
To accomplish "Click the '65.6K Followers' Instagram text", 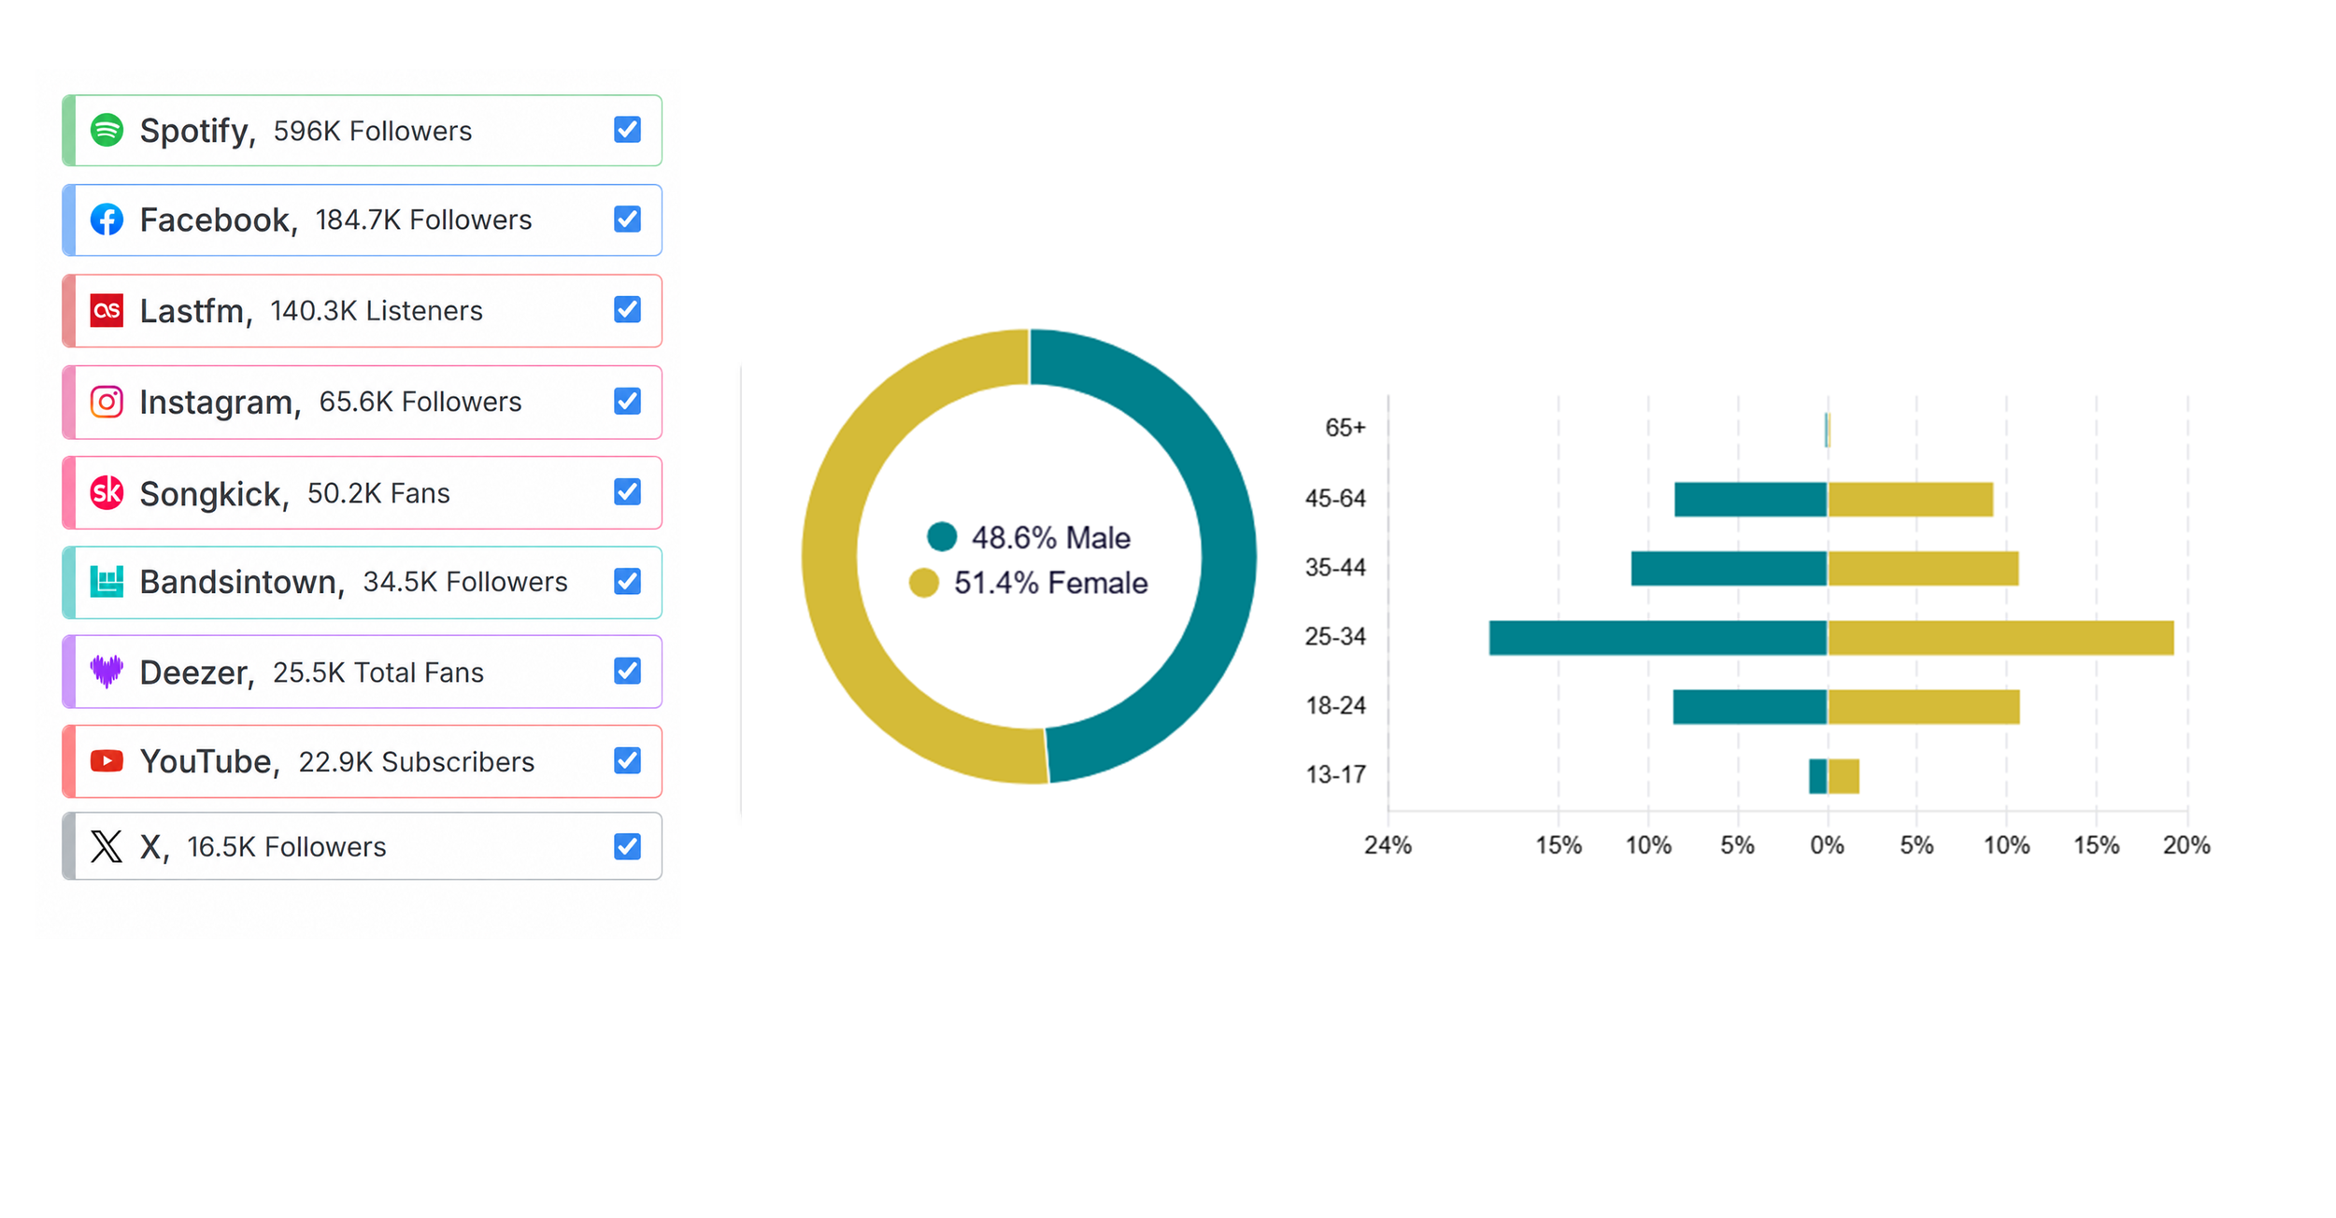I will click(420, 402).
